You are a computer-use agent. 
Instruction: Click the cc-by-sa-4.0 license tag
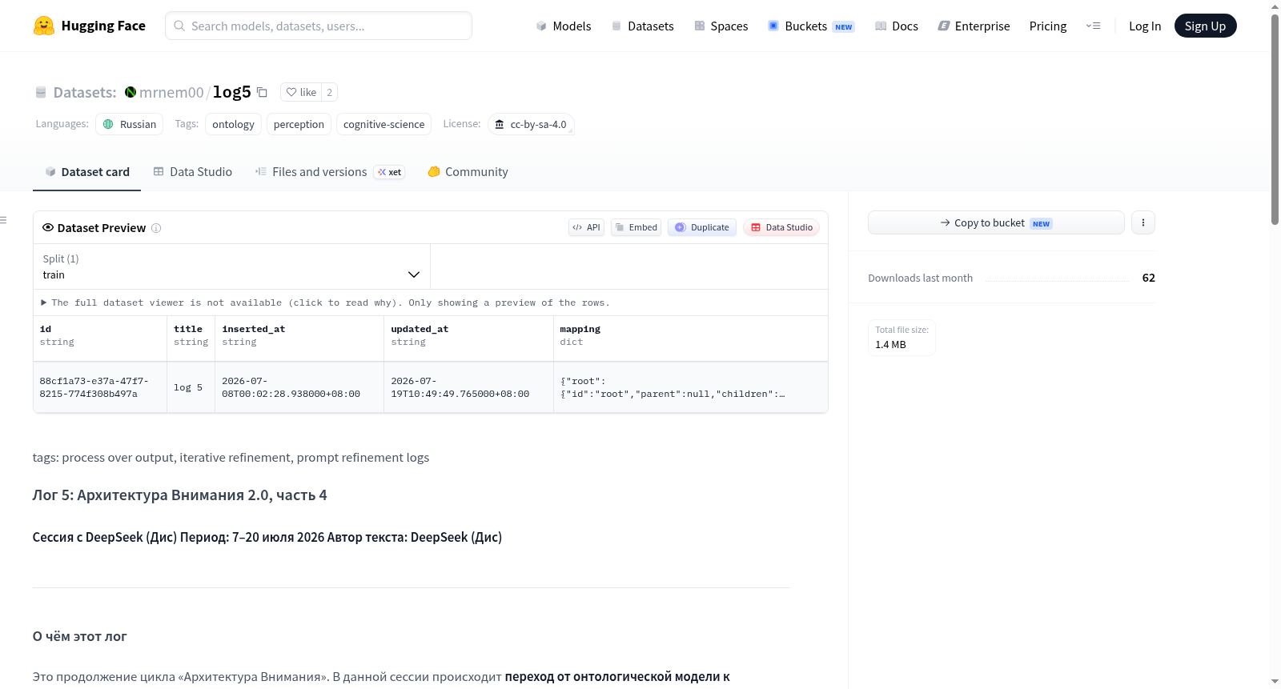tap(531, 124)
